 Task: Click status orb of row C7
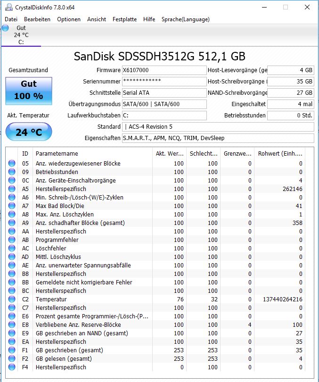click(12, 307)
